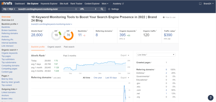Viewport: 216px width, 102px height.
Task: Click the search magnifier button
Action: [x=102, y=9]
